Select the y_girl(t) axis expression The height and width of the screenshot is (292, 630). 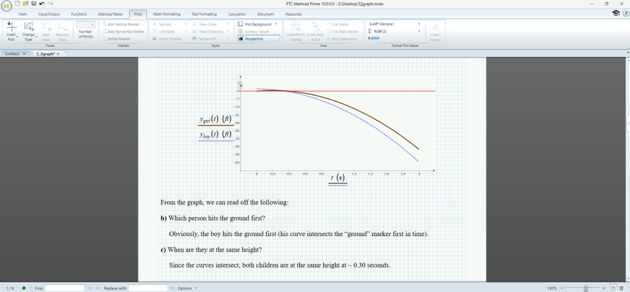[215, 119]
